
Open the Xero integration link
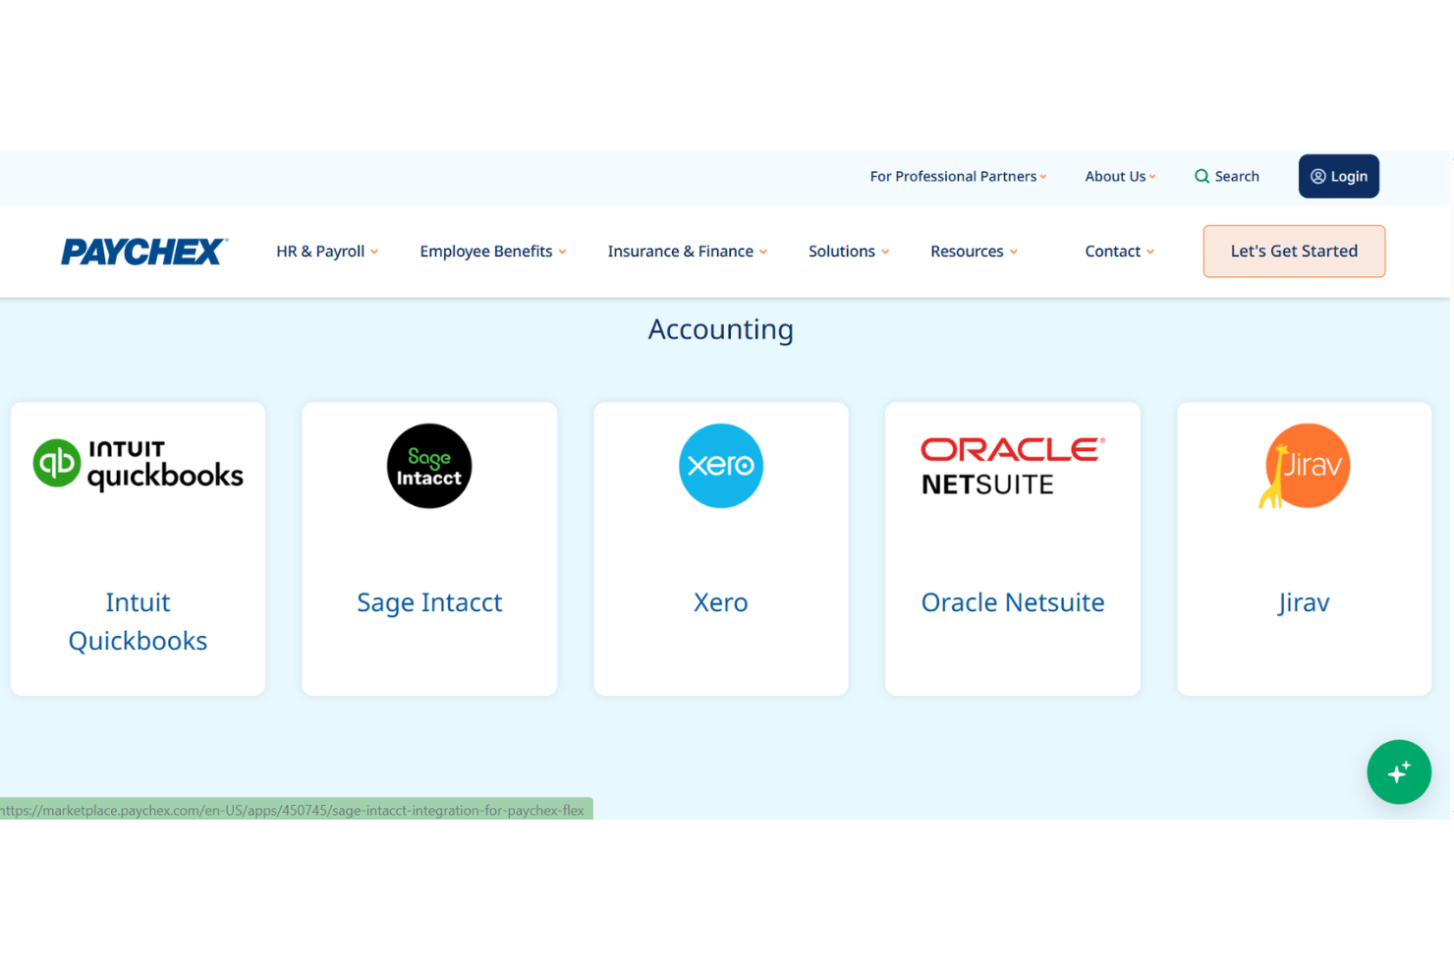(721, 602)
